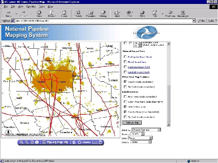Select the zoom out magnifier tool
The image size is (218, 163).
26,142
